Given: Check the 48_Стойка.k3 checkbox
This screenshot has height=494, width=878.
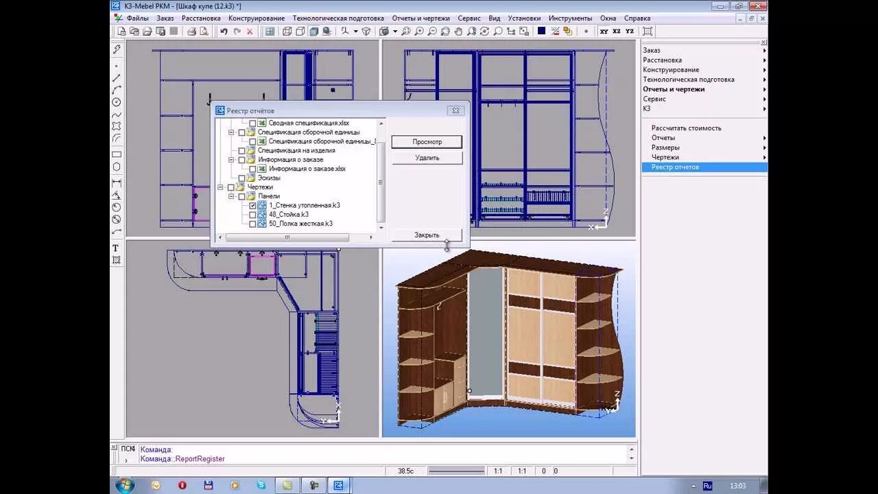Looking at the screenshot, I should pos(252,215).
